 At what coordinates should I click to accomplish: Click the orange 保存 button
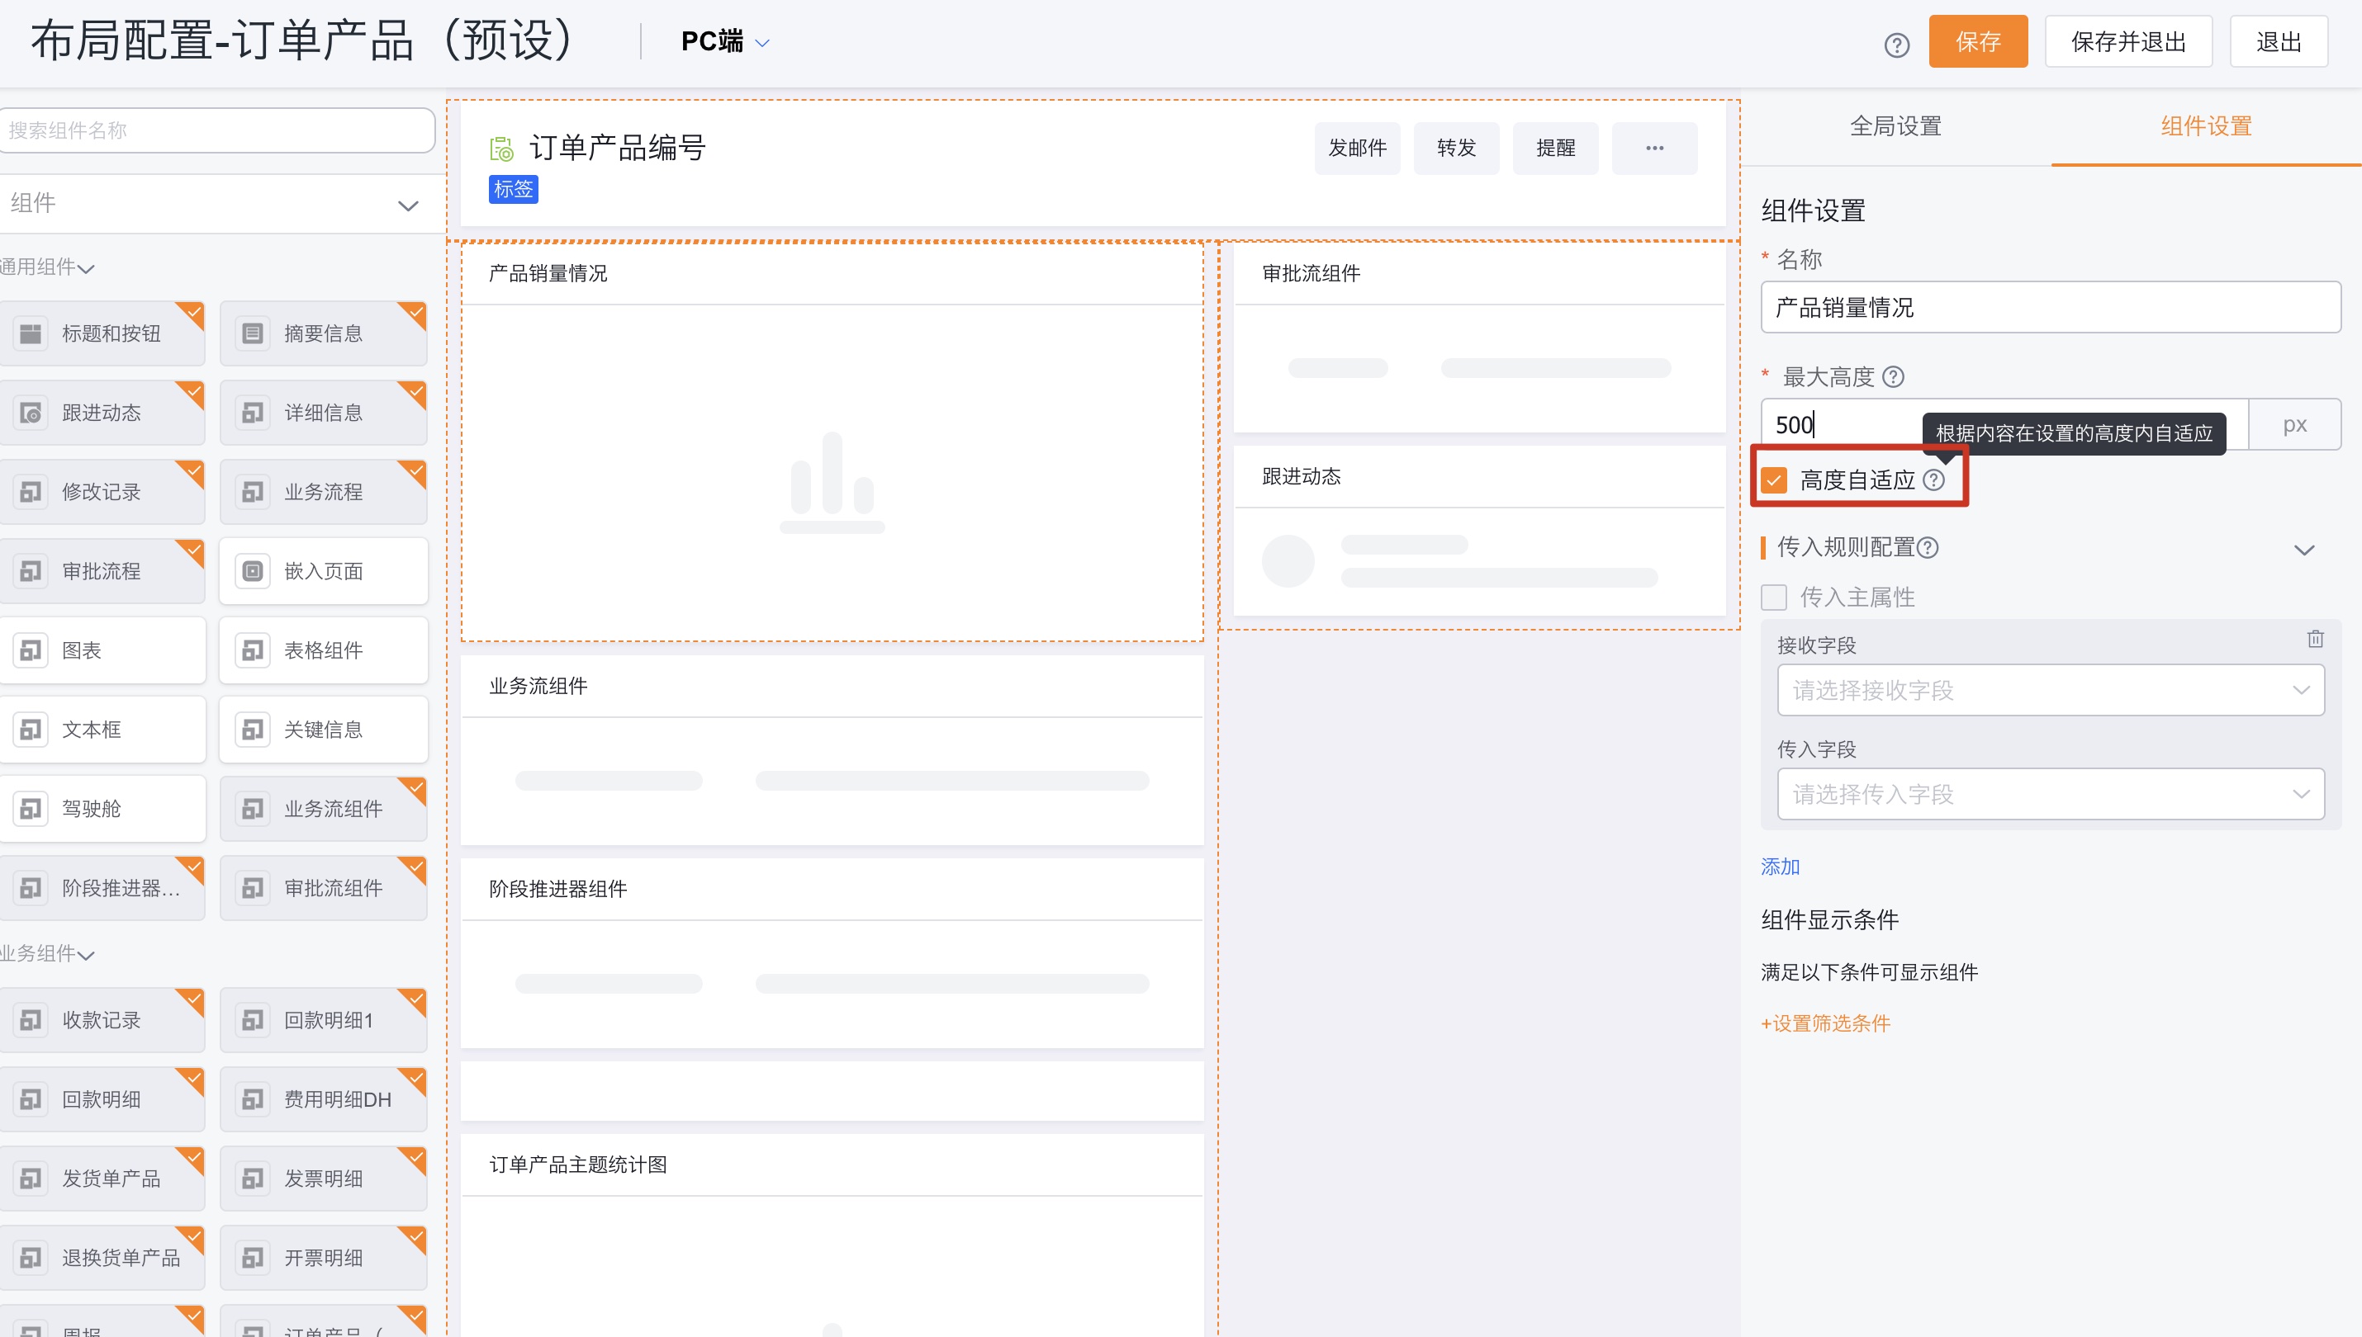pyautogui.click(x=1977, y=42)
